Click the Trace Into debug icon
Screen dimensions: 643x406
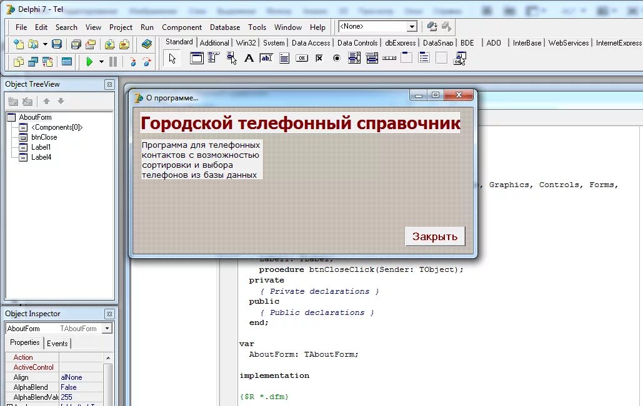point(133,62)
